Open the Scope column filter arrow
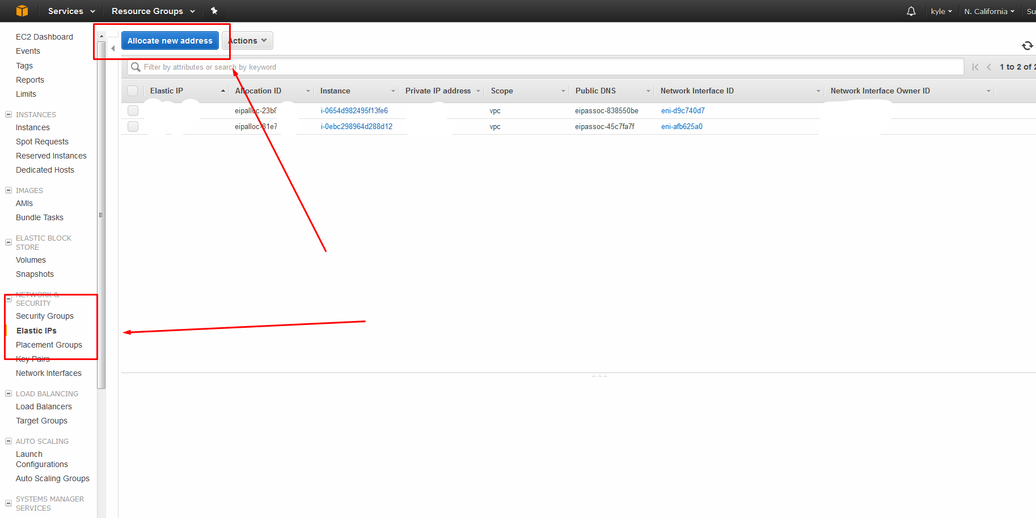 (563, 91)
